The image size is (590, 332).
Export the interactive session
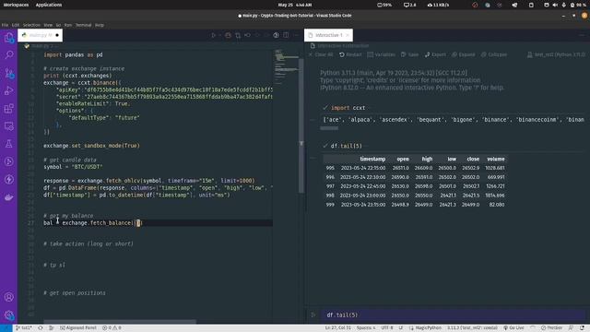pos(435,54)
